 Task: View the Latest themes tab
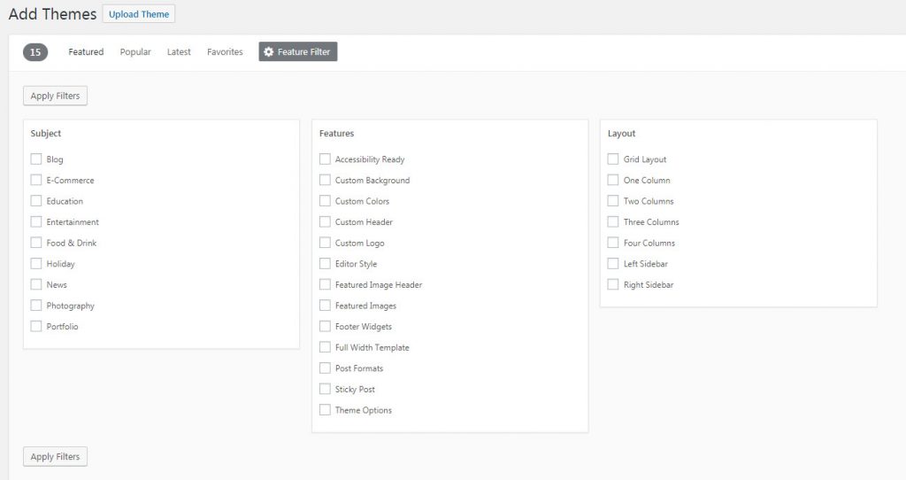(179, 51)
